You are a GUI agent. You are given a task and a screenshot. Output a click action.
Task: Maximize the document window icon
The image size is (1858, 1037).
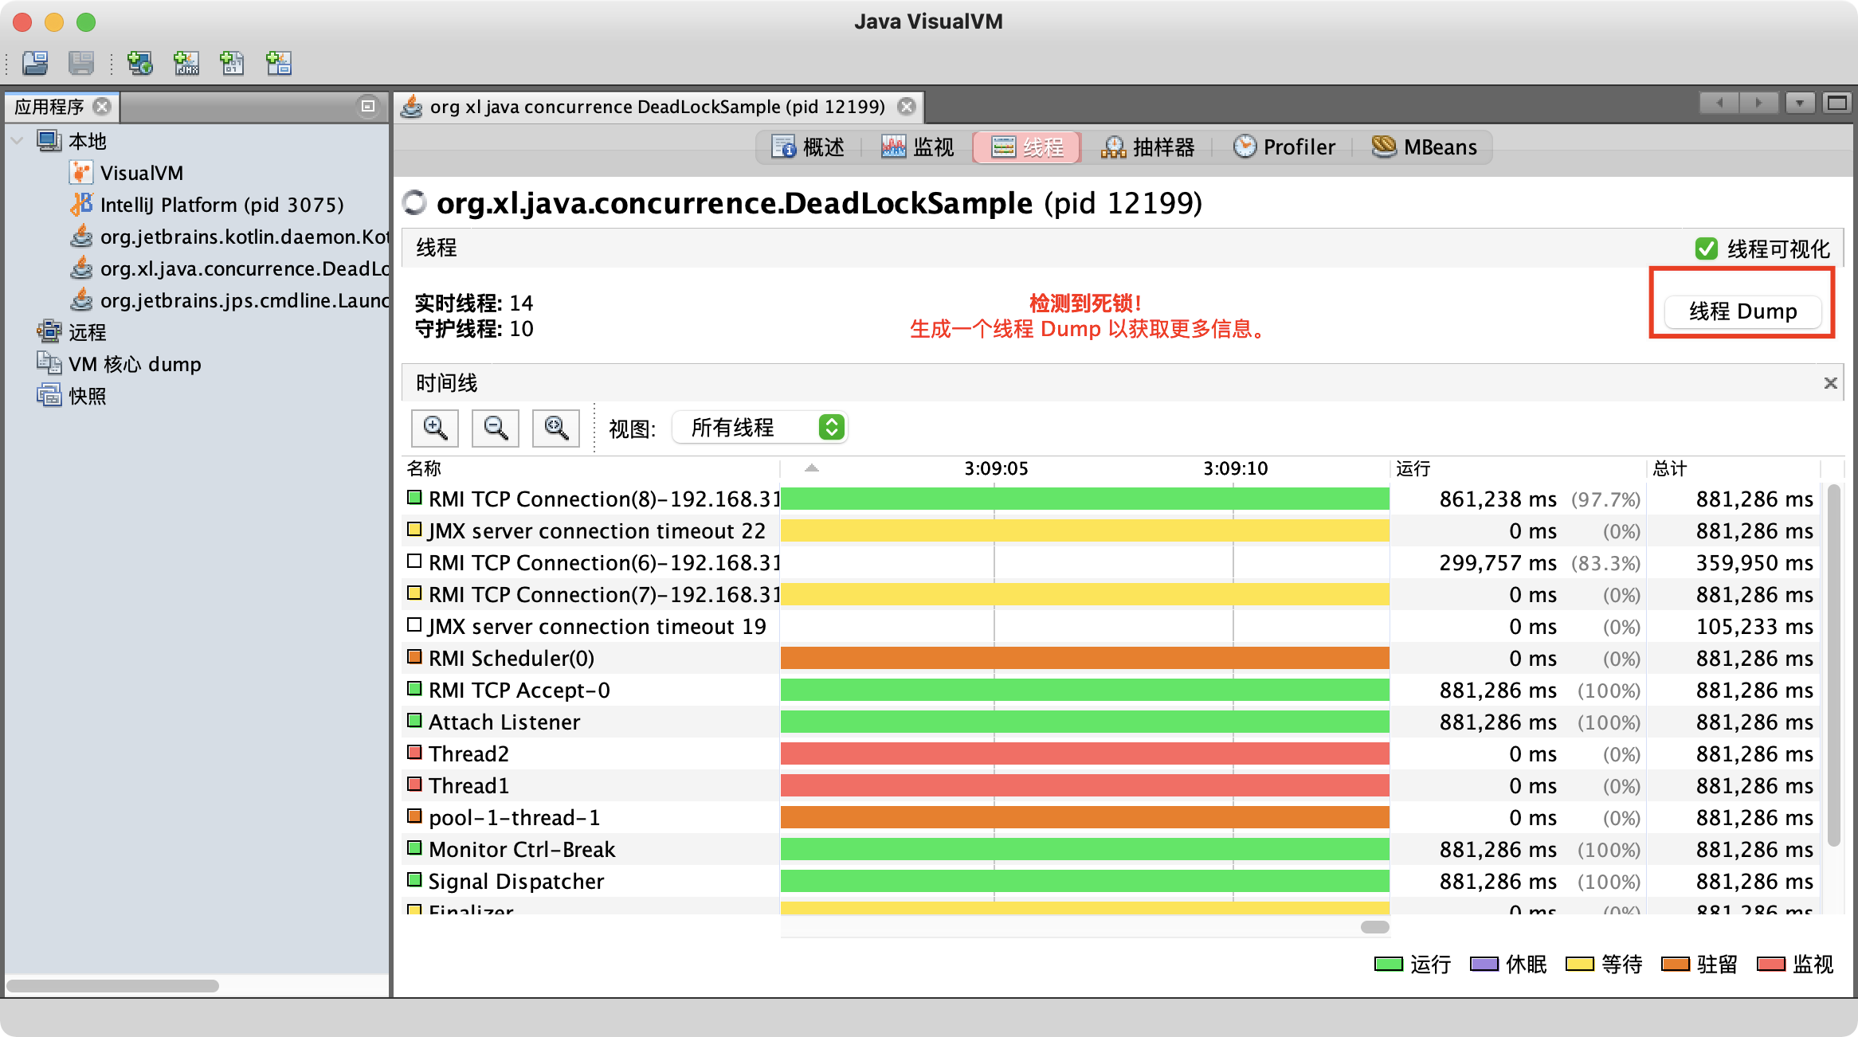click(1837, 103)
